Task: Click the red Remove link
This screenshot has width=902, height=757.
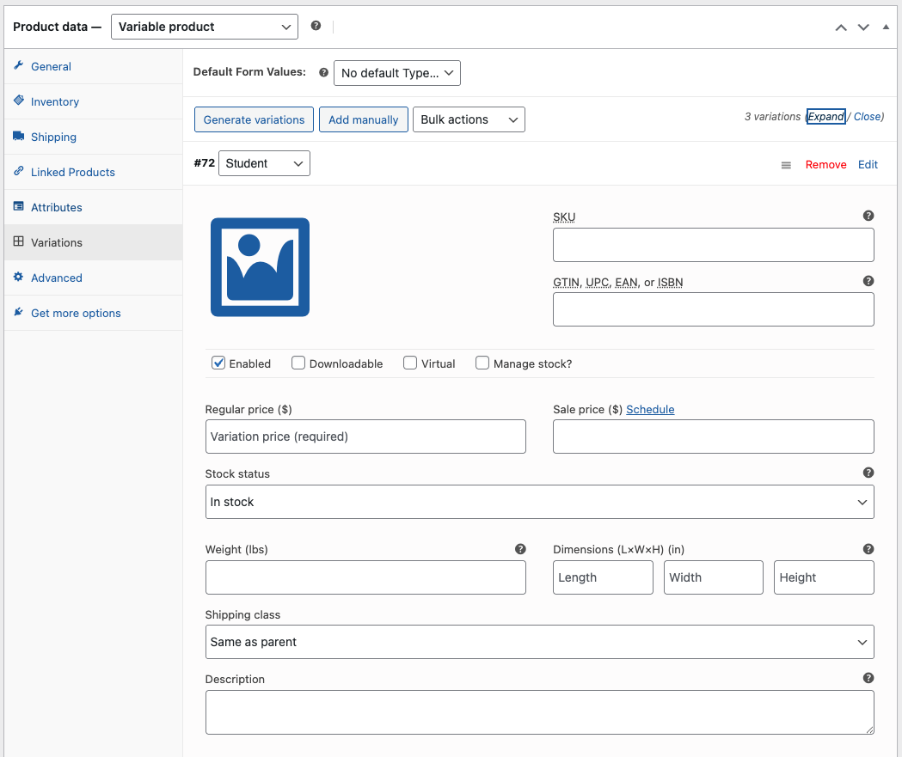Action: point(825,165)
